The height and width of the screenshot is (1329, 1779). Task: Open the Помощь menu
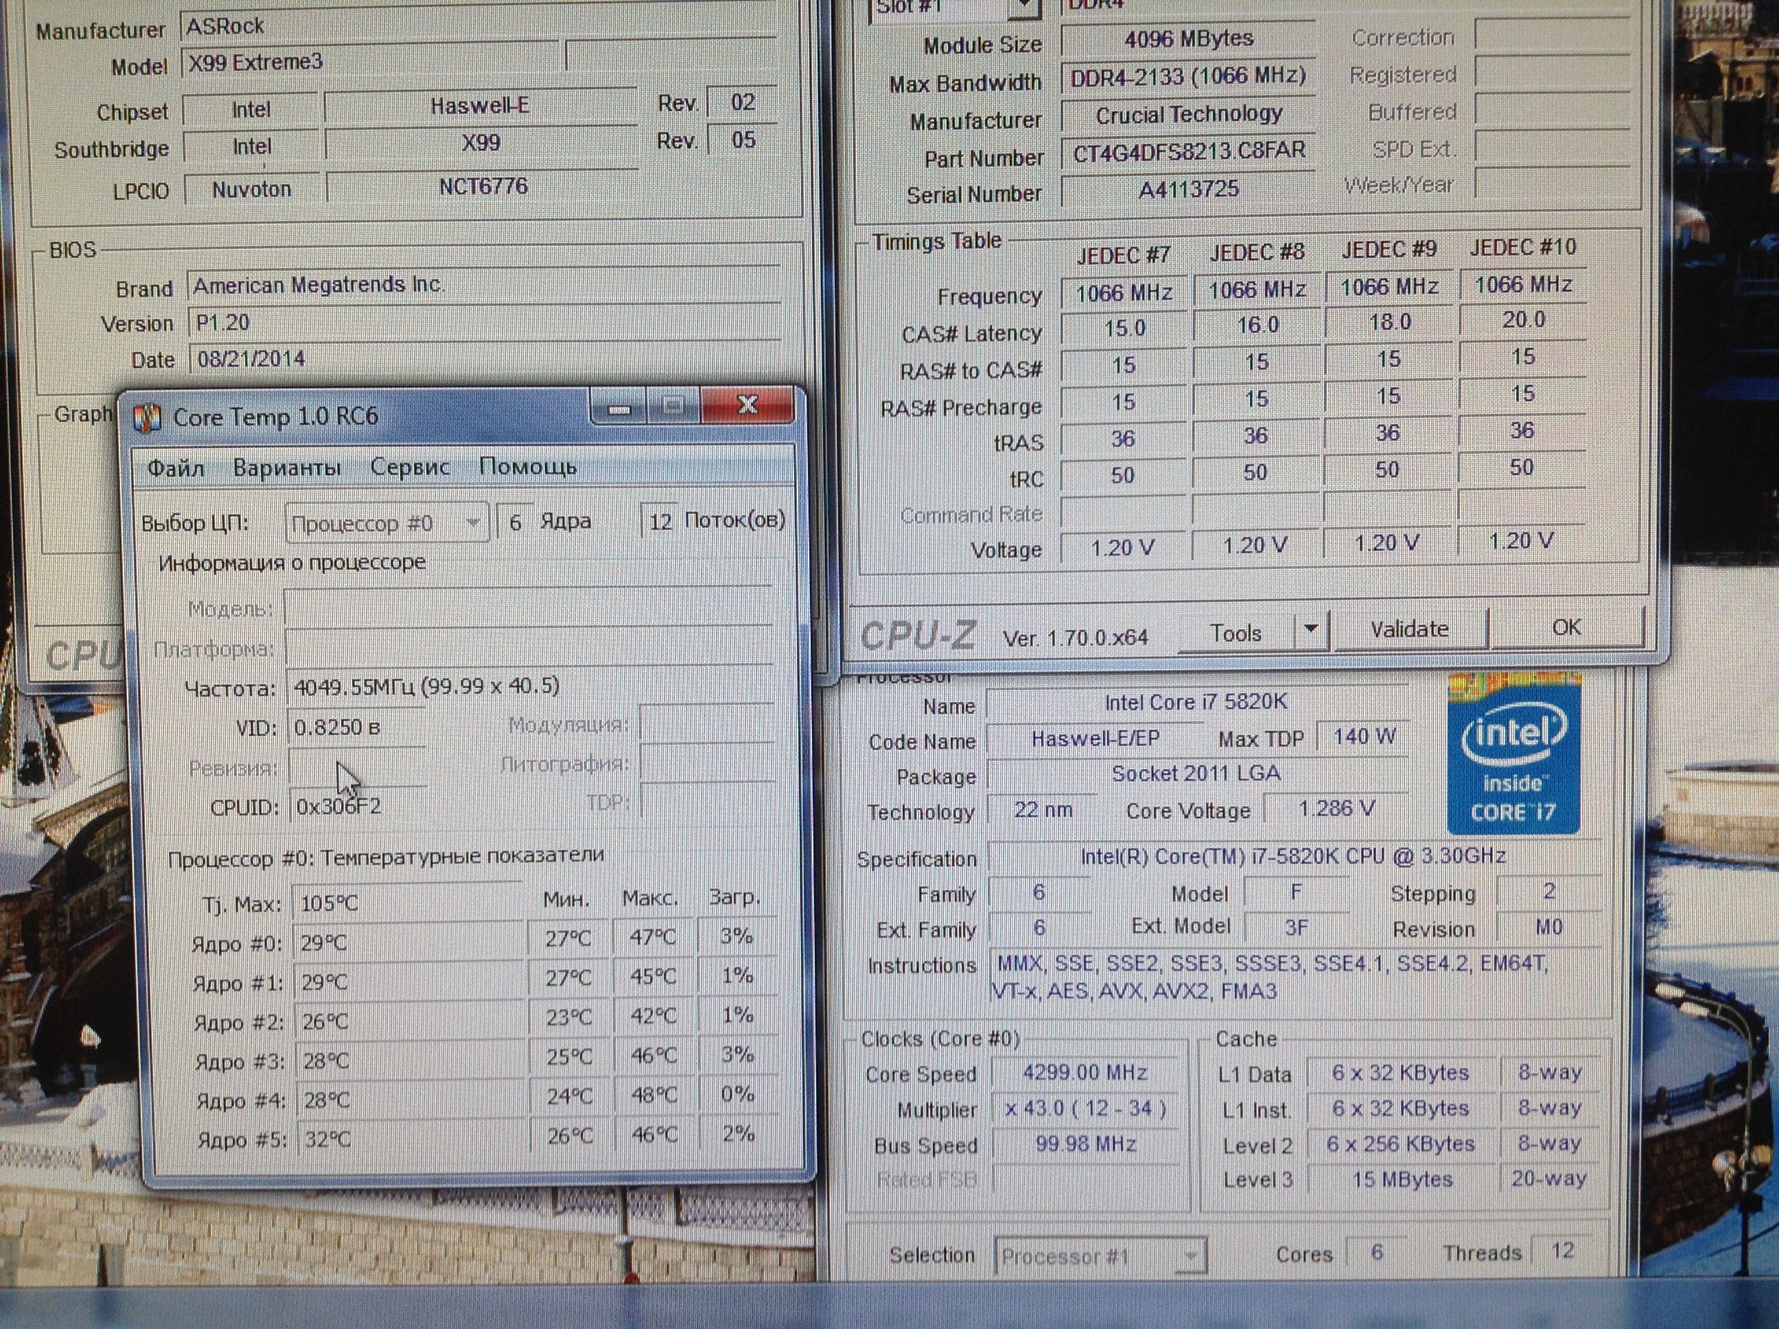pyautogui.click(x=528, y=467)
